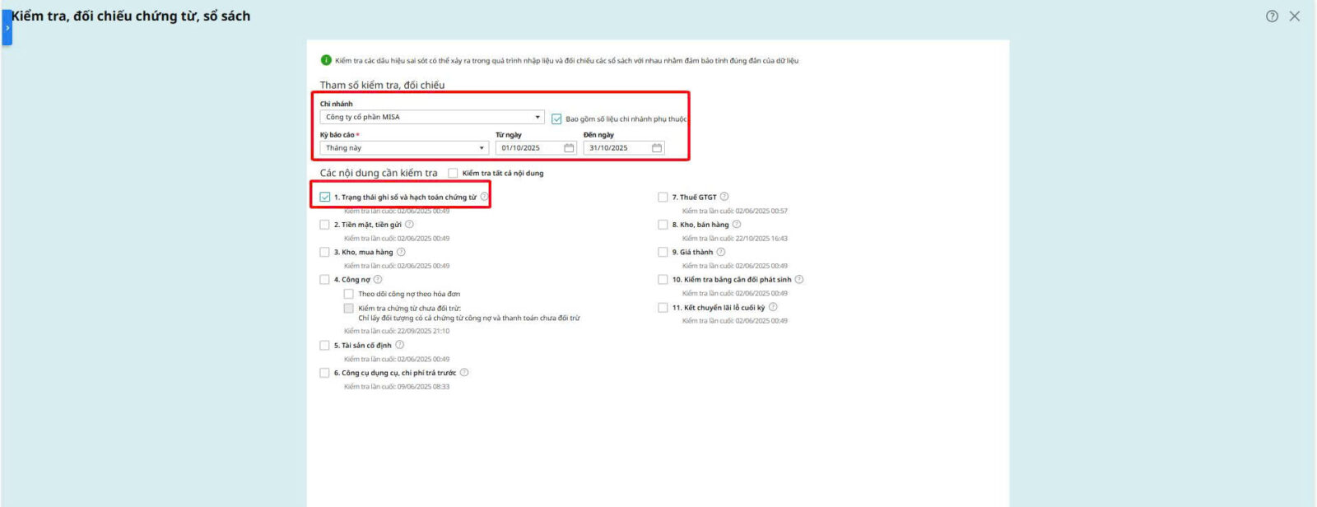Click heading Tham số kiểm tra, đối chiếu
Viewport: 1317px width, 507px height.
point(382,85)
